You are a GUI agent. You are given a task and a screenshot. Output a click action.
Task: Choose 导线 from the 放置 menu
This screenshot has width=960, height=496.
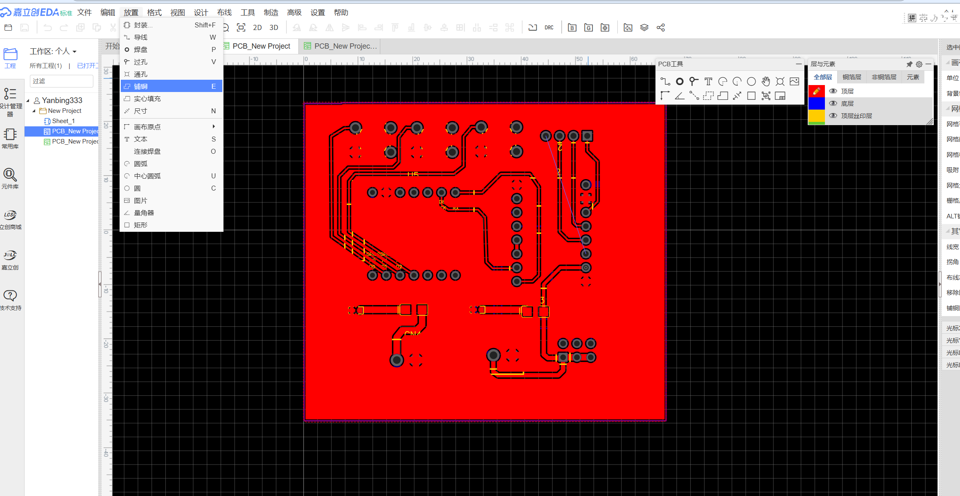(172, 37)
